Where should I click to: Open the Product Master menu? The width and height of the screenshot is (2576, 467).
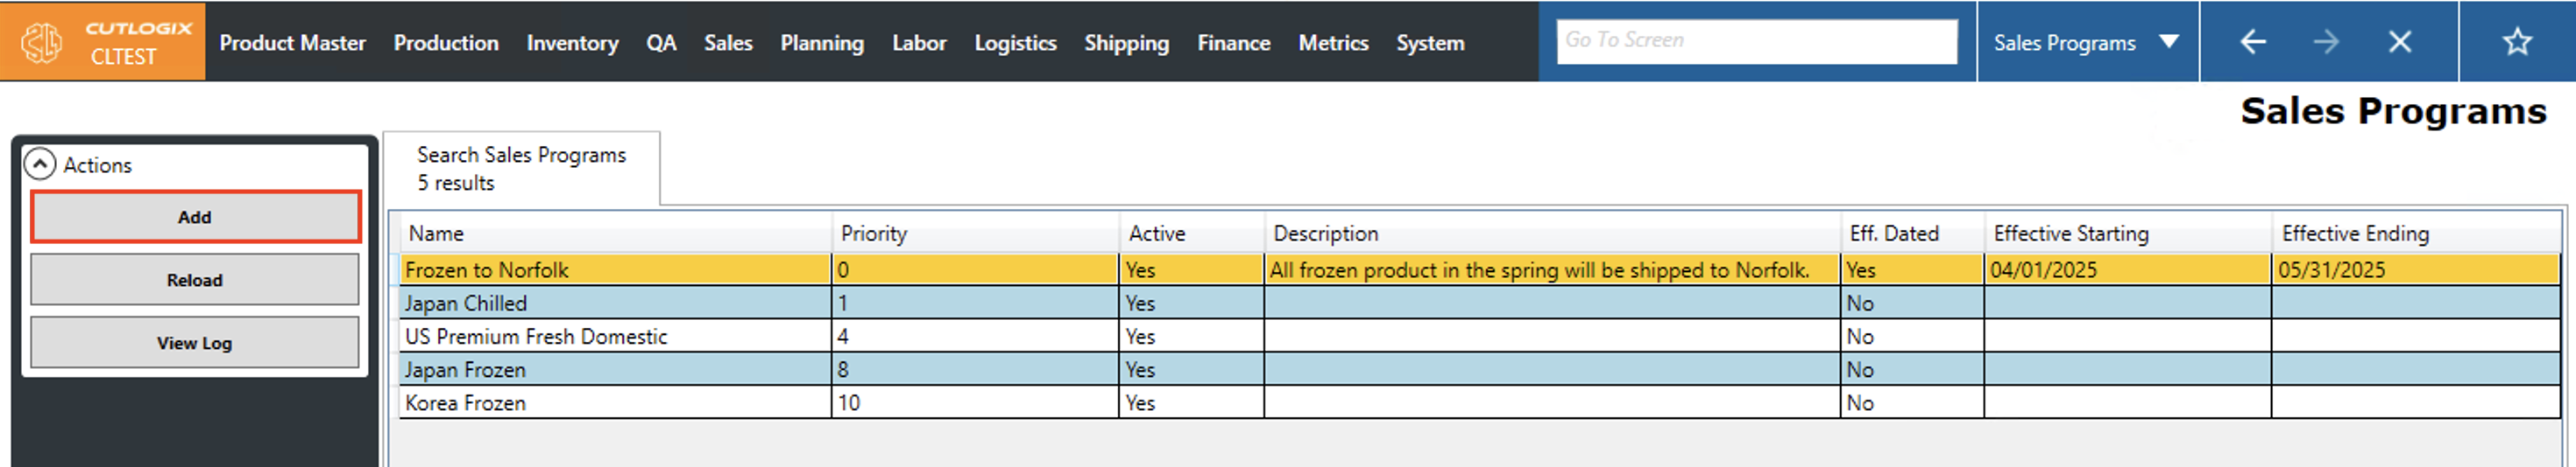pos(292,43)
